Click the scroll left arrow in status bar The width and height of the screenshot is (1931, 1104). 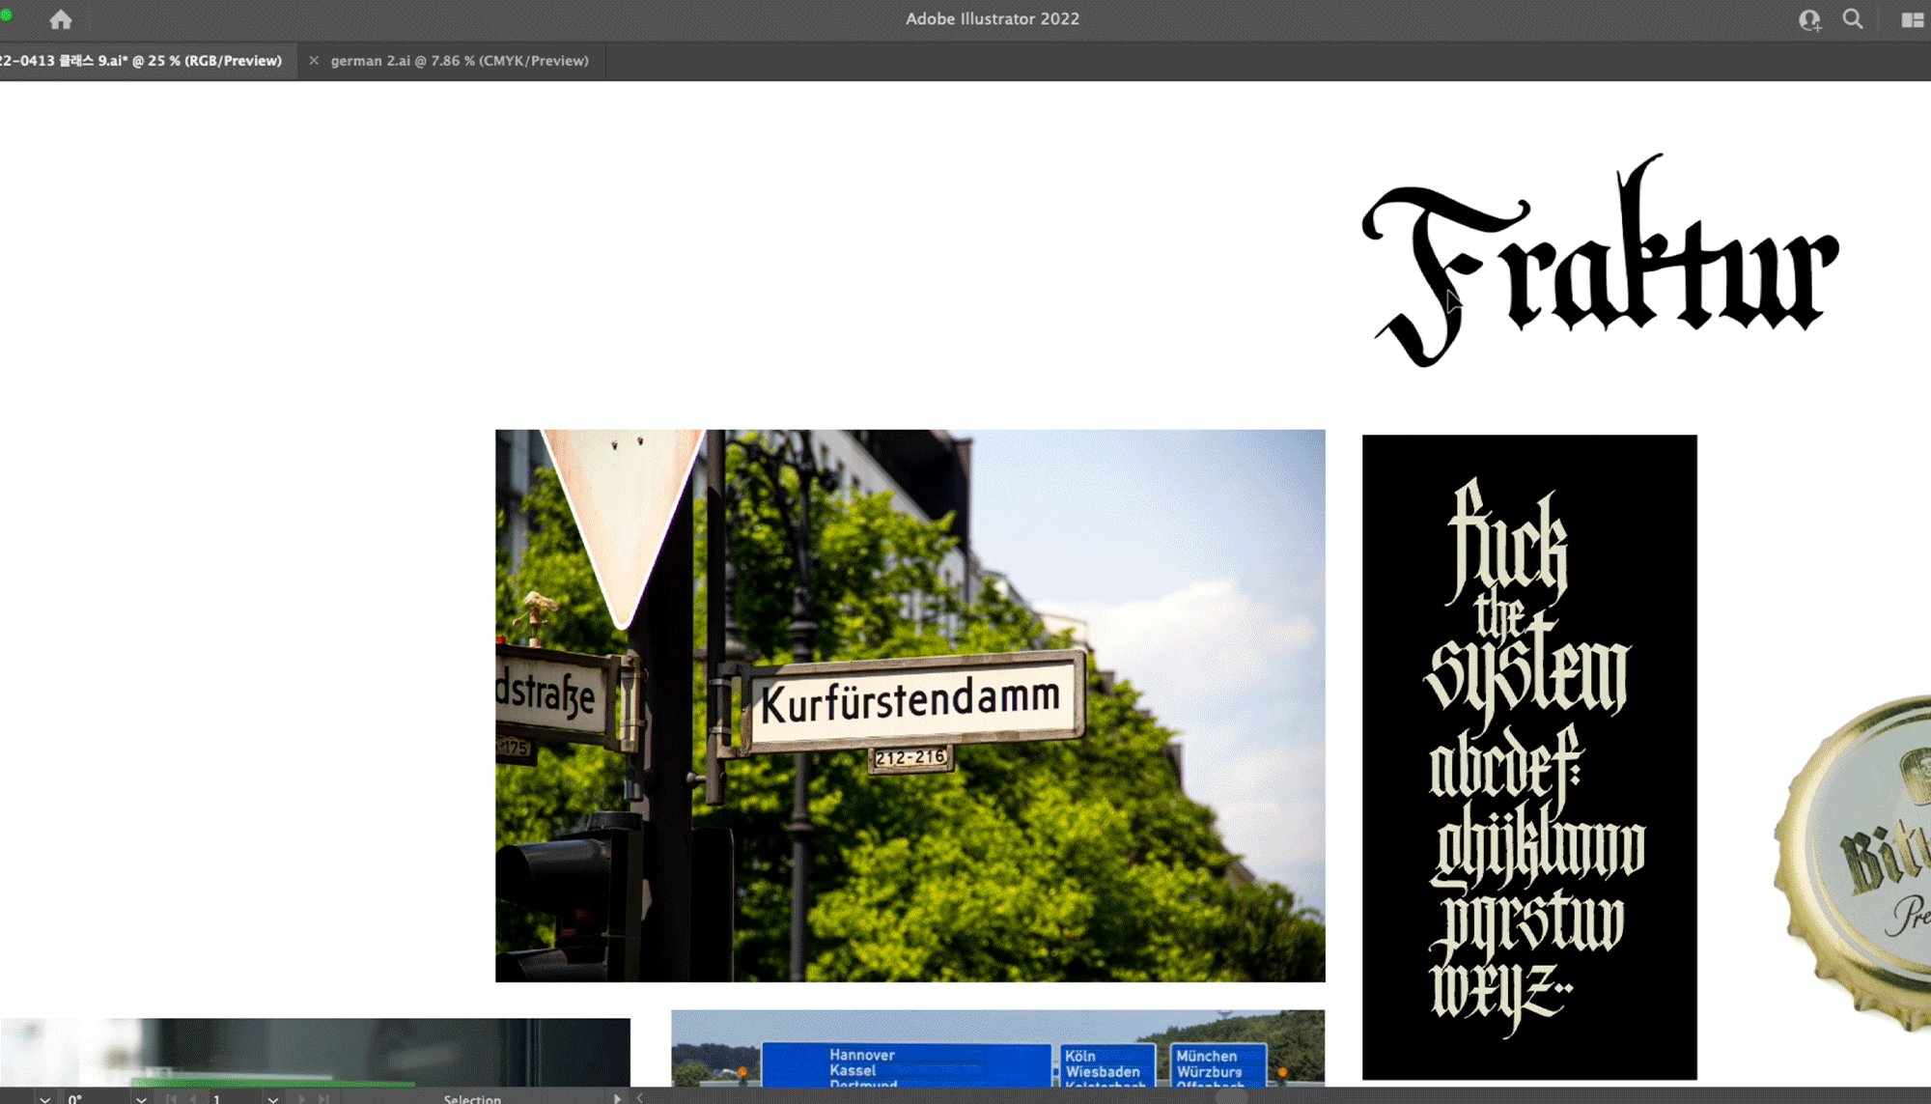[639, 1098]
